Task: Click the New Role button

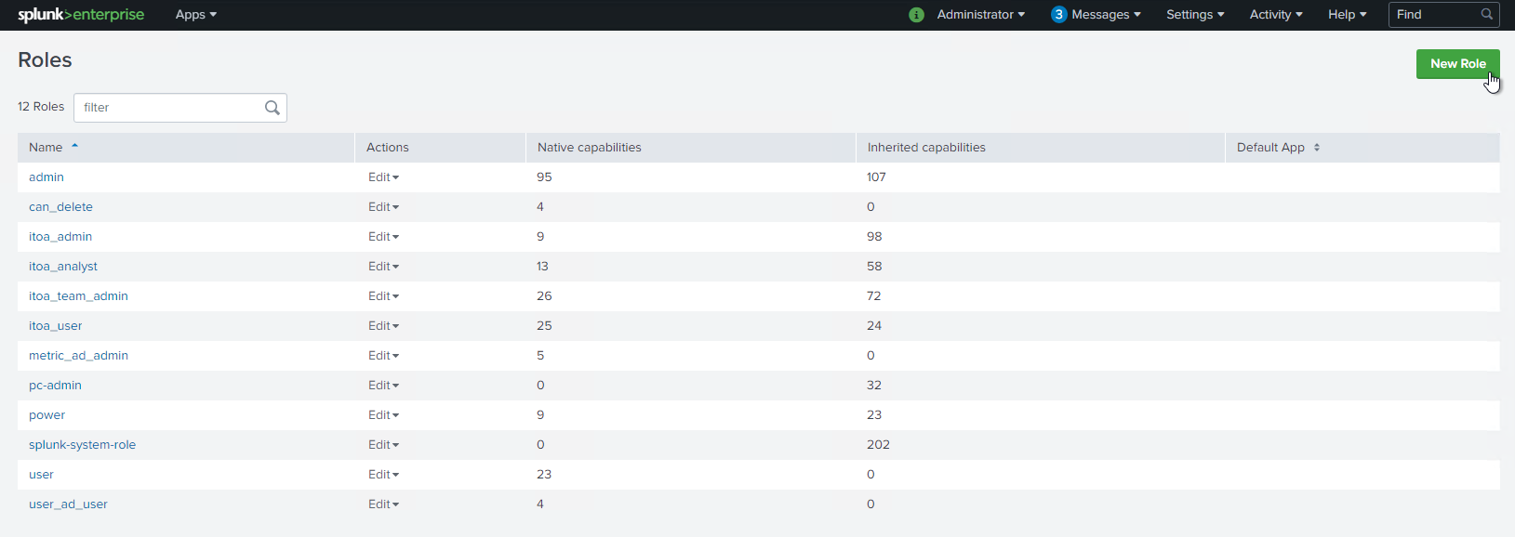Action: (1457, 63)
